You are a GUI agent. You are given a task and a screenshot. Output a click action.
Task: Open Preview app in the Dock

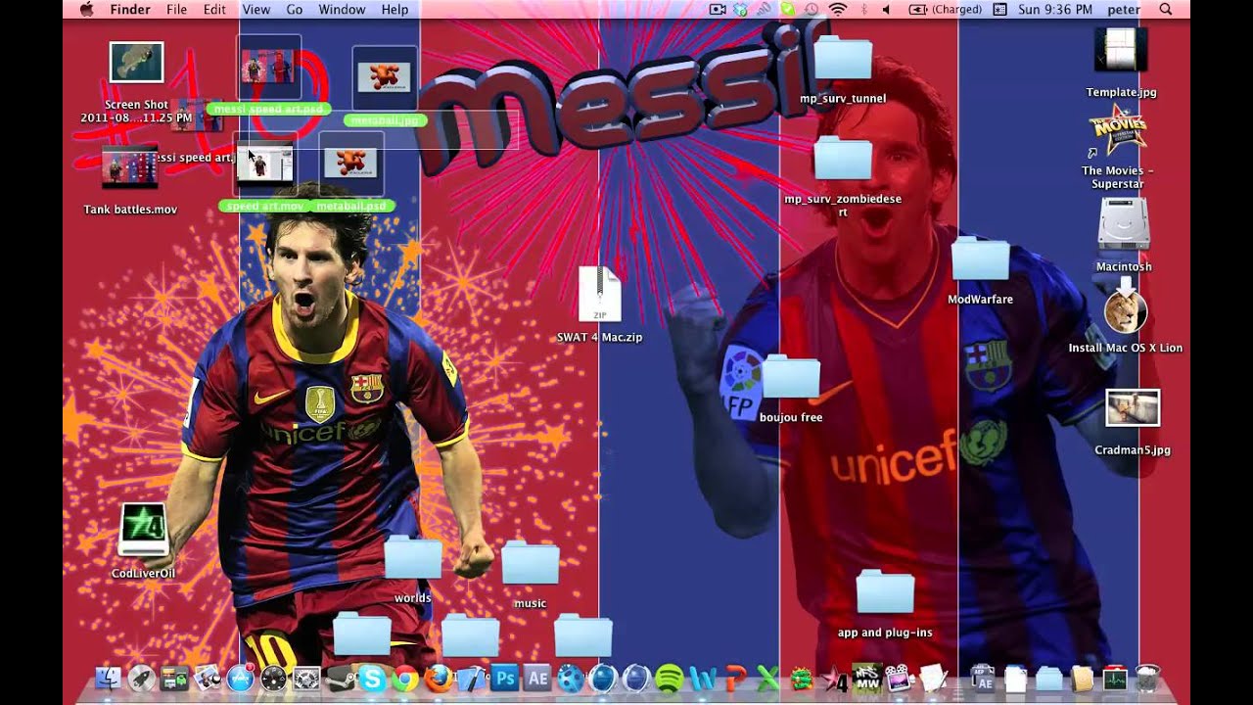208,679
